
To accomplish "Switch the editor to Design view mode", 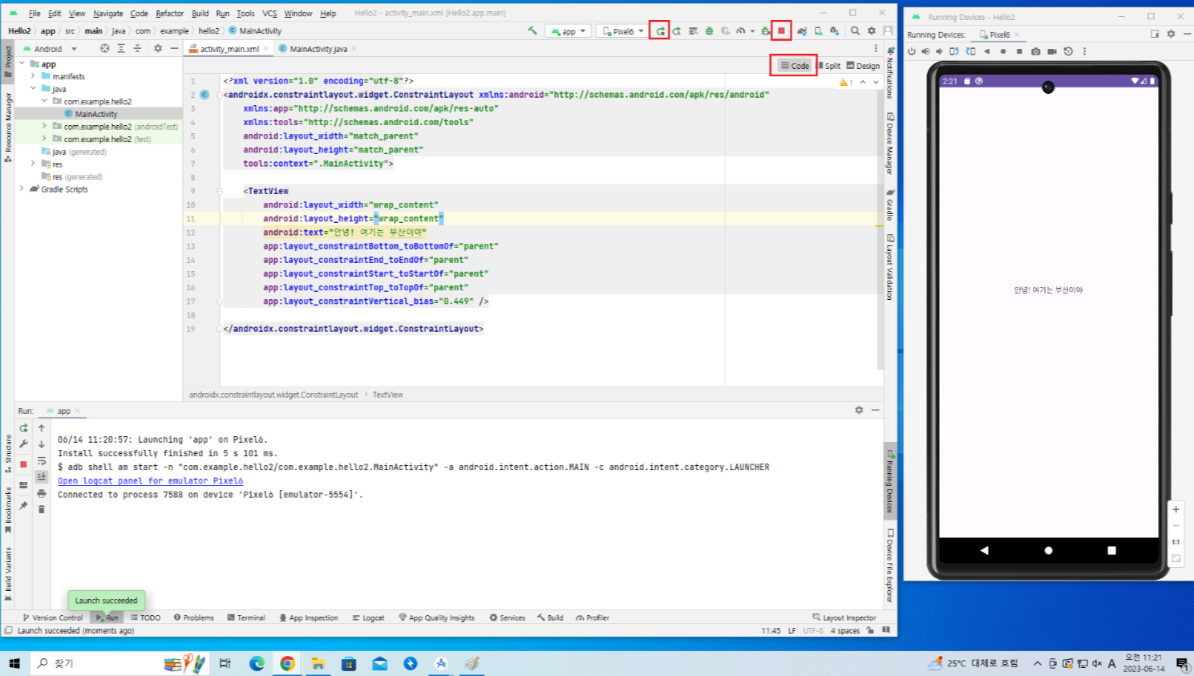I will 863,66.
